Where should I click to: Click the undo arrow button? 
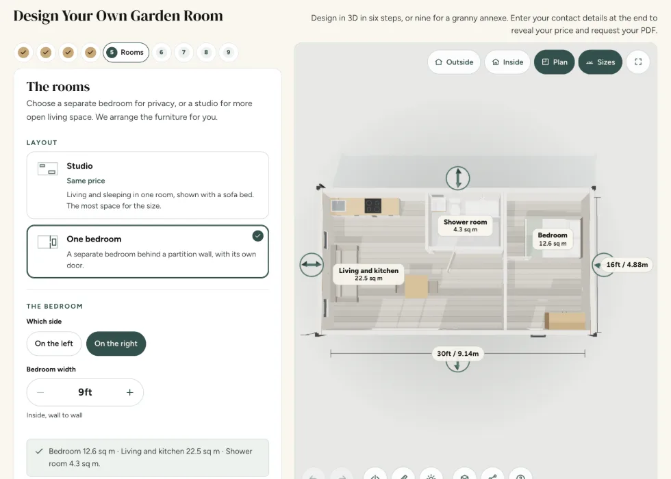[x=314, y=475]
